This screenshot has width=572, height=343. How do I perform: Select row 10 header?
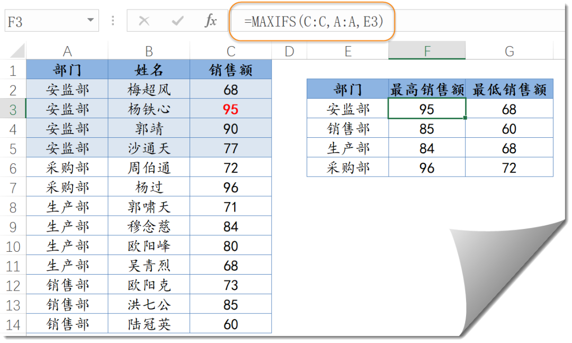coord(13,246)
